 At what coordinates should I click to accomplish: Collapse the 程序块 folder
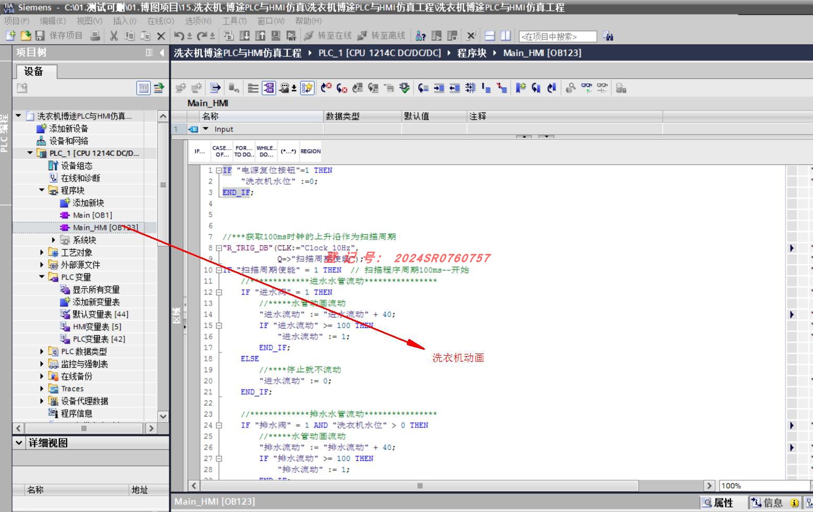(x=42, y=190)
